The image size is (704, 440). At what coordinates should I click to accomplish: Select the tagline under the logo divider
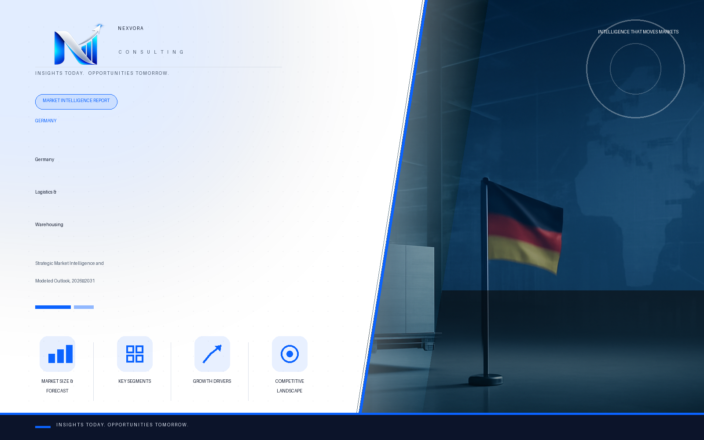point(102,73)
